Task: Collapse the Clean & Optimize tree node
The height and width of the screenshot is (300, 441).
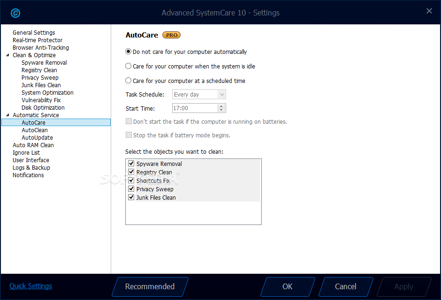Action: [8, 55]
